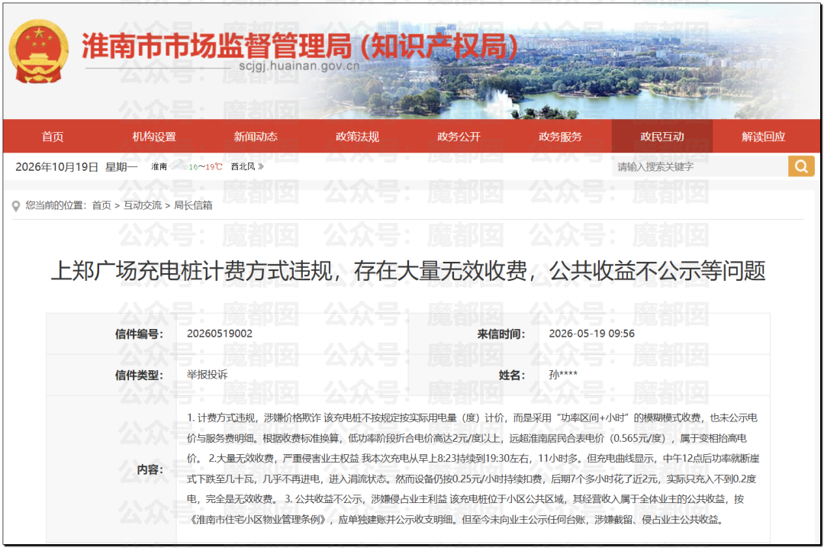824x548 pixels.
Task: Click the 来信时间 label
Action: (x=501, y=334)
